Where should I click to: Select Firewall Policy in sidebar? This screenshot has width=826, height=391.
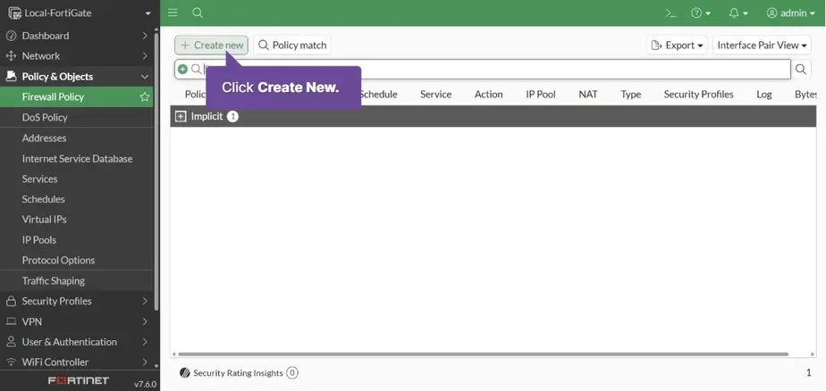77,96
